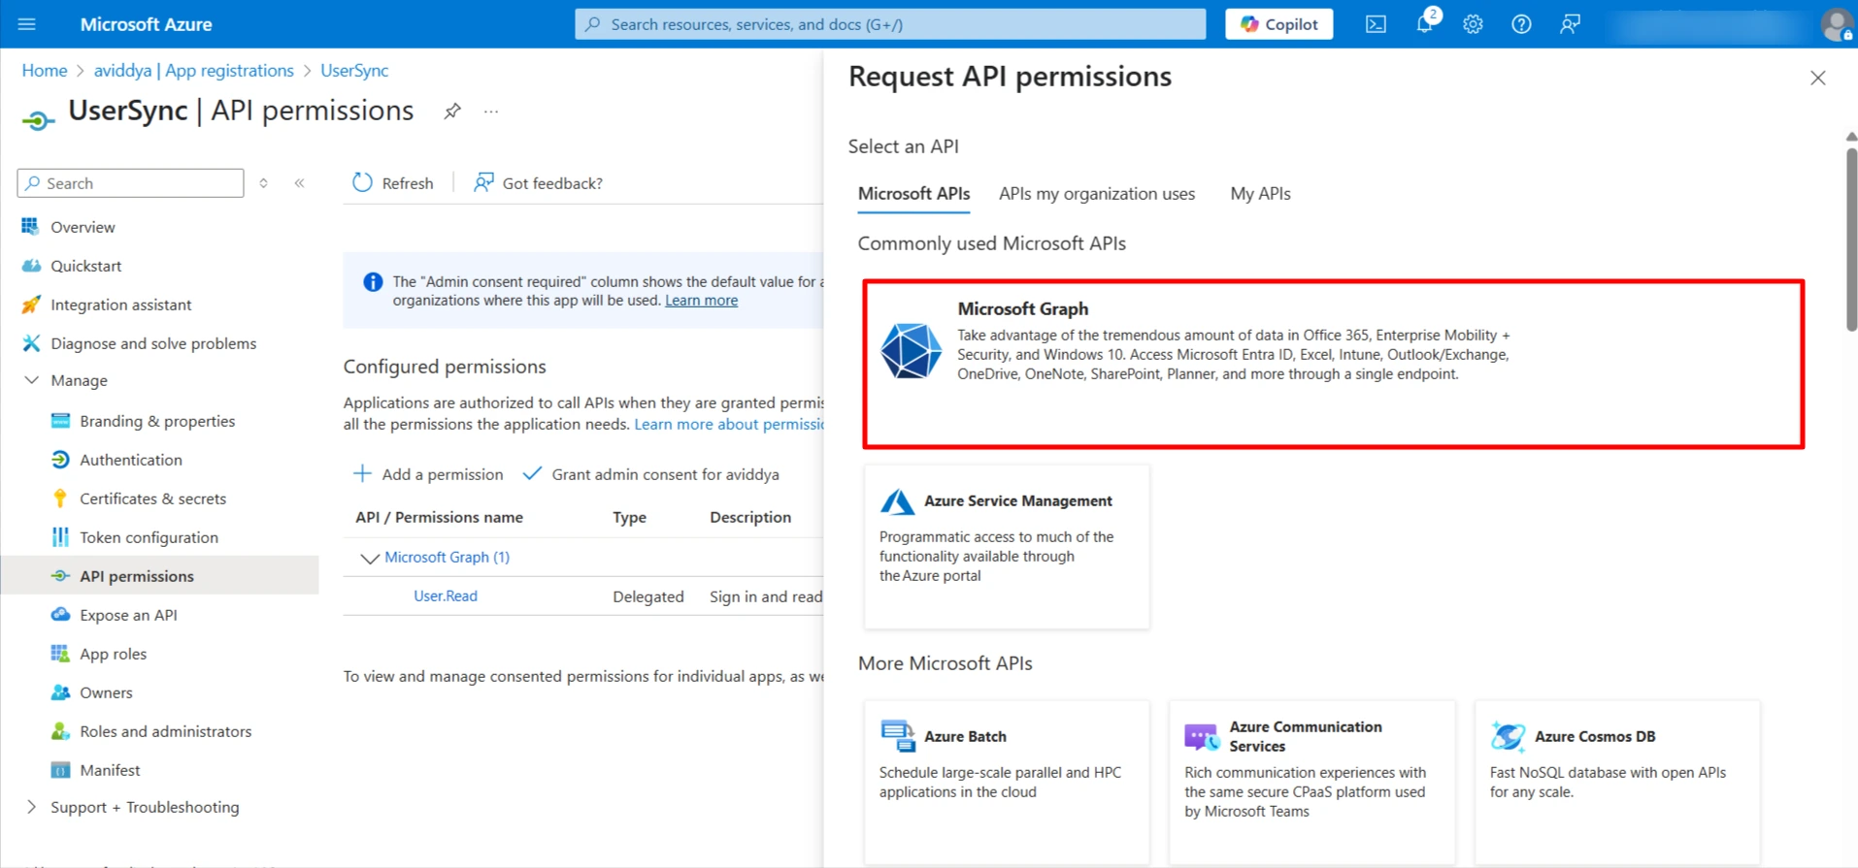Click the Azure Cosmos DB icon
The height and width of the screenshot is (868, 1858).
coord(1508,737)
